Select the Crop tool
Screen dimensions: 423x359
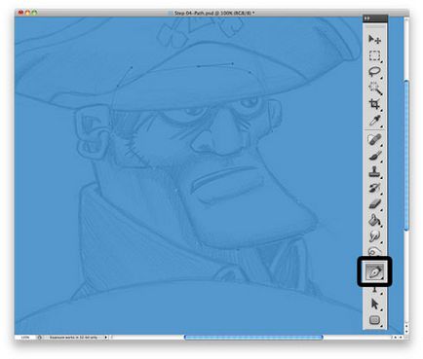pos(374,104)
